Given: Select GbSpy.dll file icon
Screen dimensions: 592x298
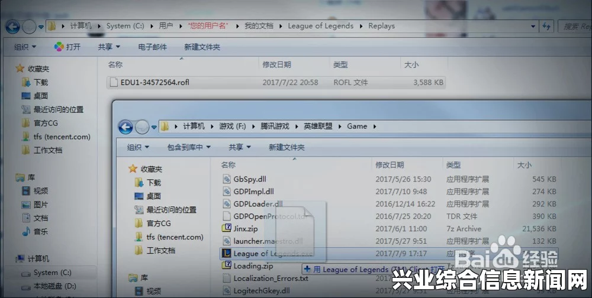Looking at the screenshot, I should [227, 179].
